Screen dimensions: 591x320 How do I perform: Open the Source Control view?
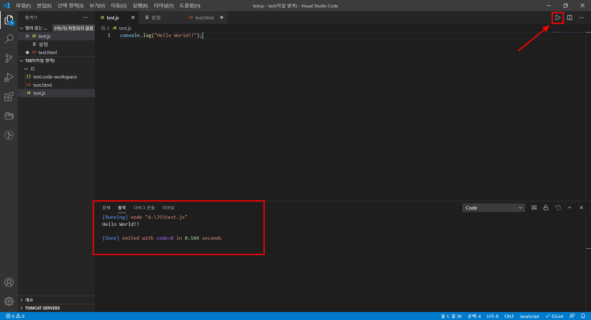coord(9,58)
